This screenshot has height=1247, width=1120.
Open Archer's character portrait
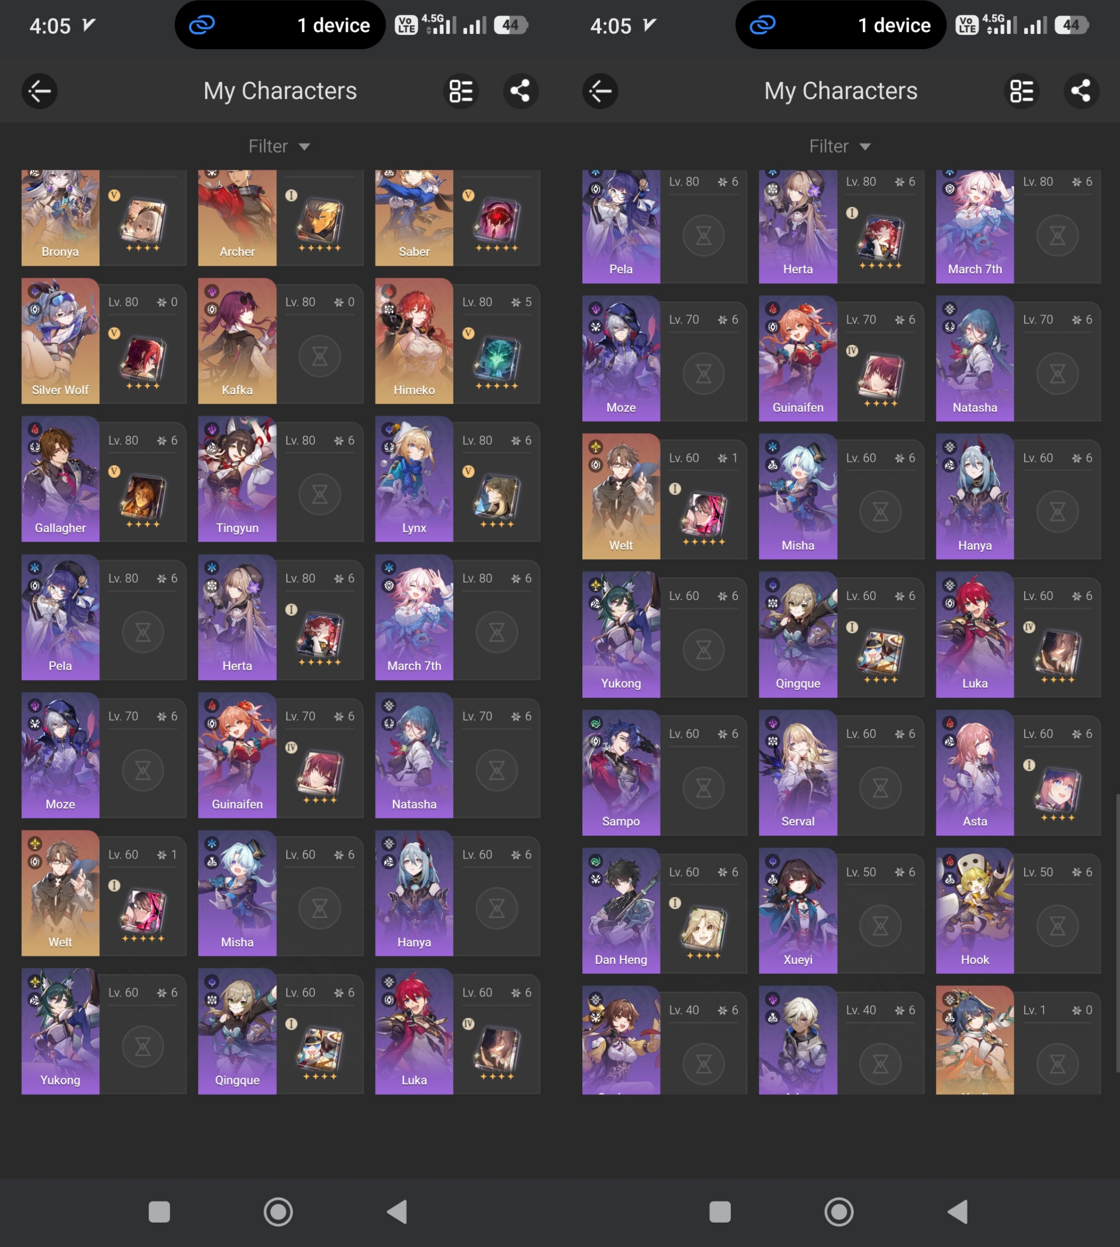(x=237, y=218)
